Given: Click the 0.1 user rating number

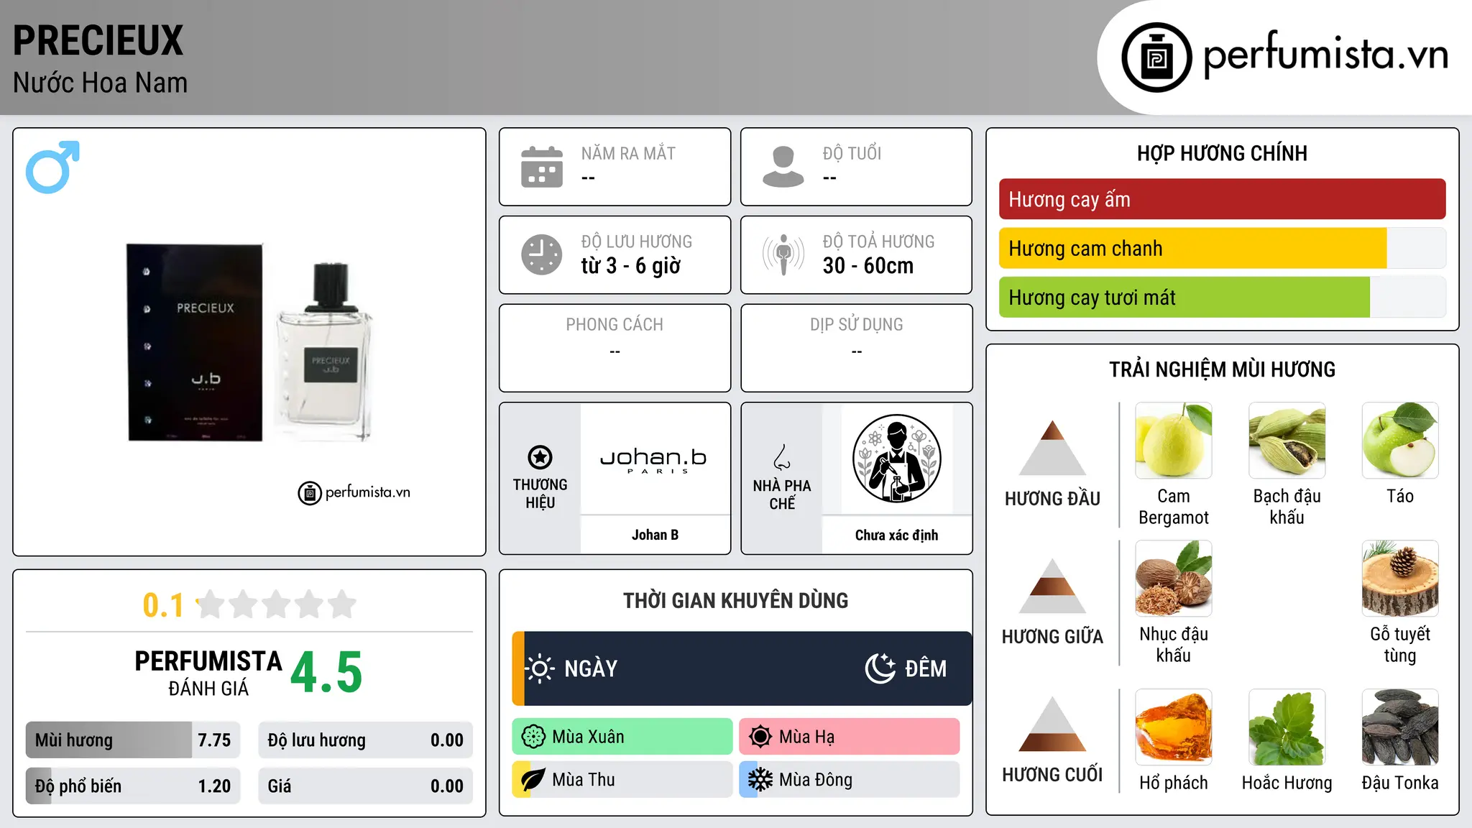Looking at the screenshot, I should 163,605.
